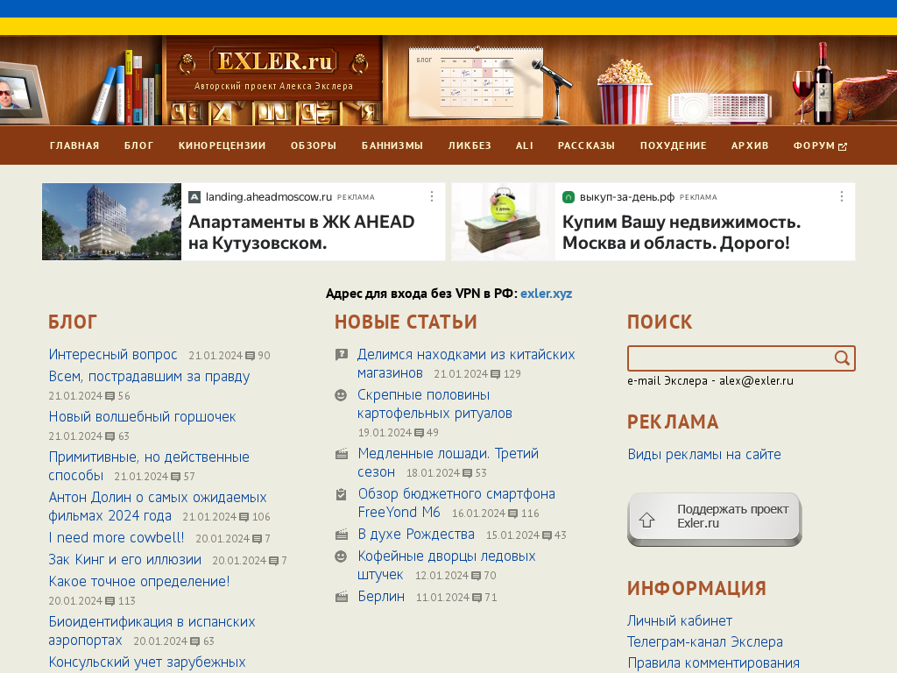
Task: Go to the БЛОГ menu item
Action: click(x=139, y=145)
